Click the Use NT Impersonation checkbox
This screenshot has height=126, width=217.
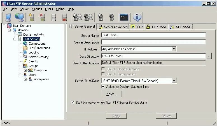[103, 74]
